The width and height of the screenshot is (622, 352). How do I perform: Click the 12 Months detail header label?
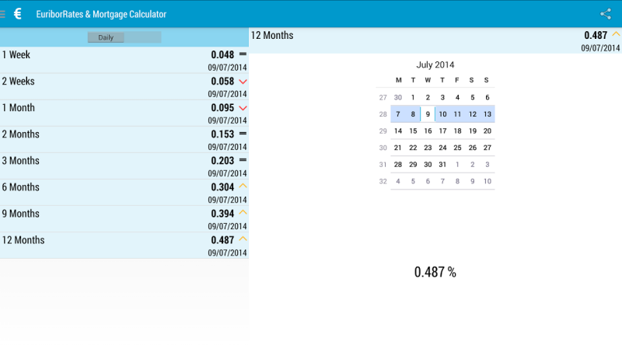click(x=272, y=35)
